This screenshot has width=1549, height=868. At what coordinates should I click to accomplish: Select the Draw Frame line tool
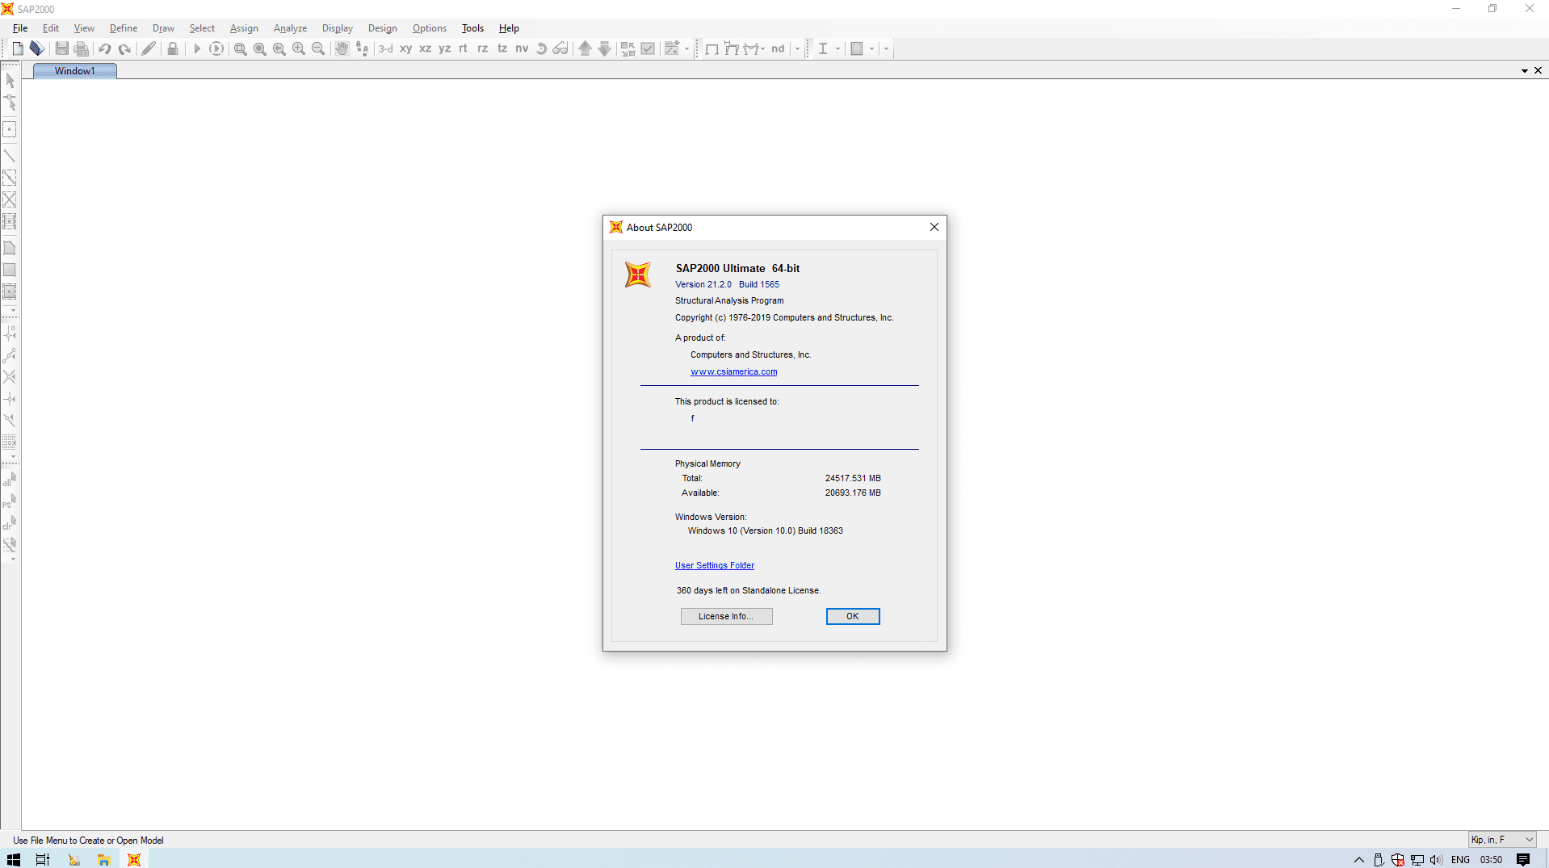point(10,155)
